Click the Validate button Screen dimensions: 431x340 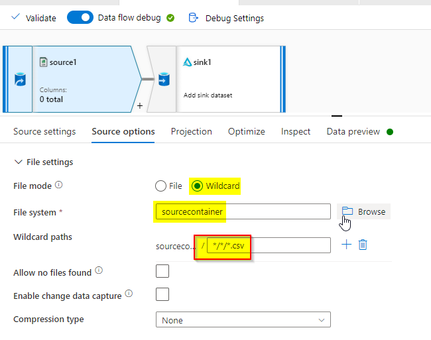(x=34, y=18)
